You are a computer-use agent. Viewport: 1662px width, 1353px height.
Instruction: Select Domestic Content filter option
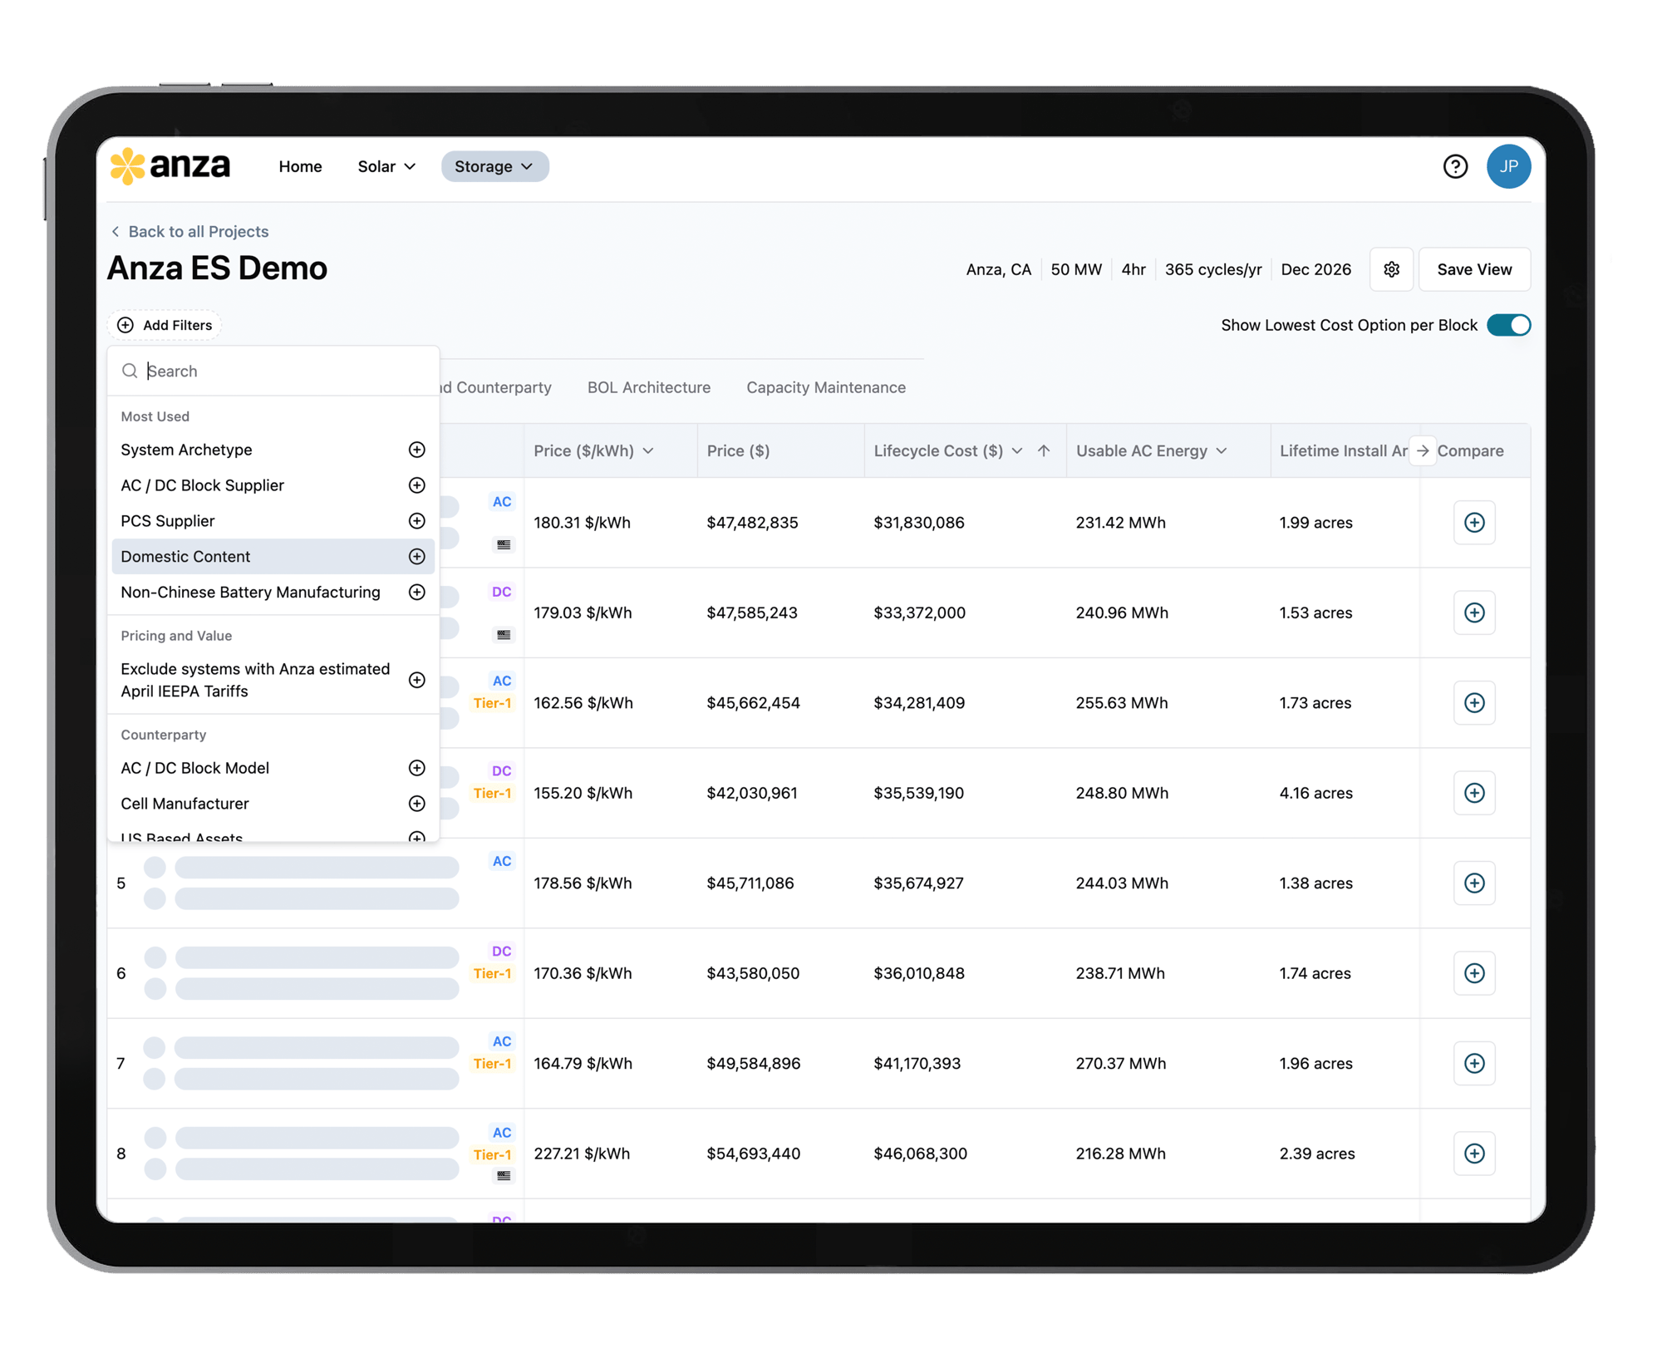click(x=273, y=557)
